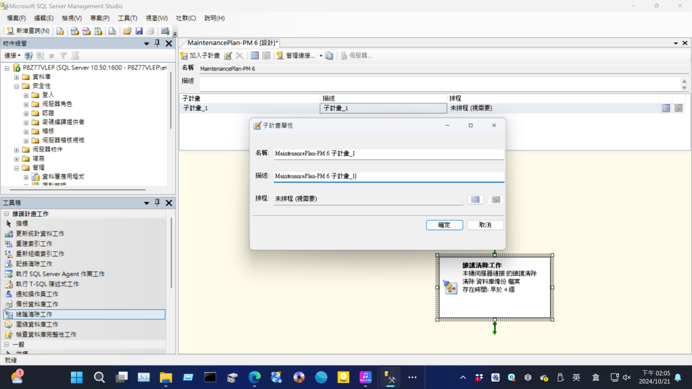
Task: Click the 取消 button in the dialog
Action: coord(485,225)
